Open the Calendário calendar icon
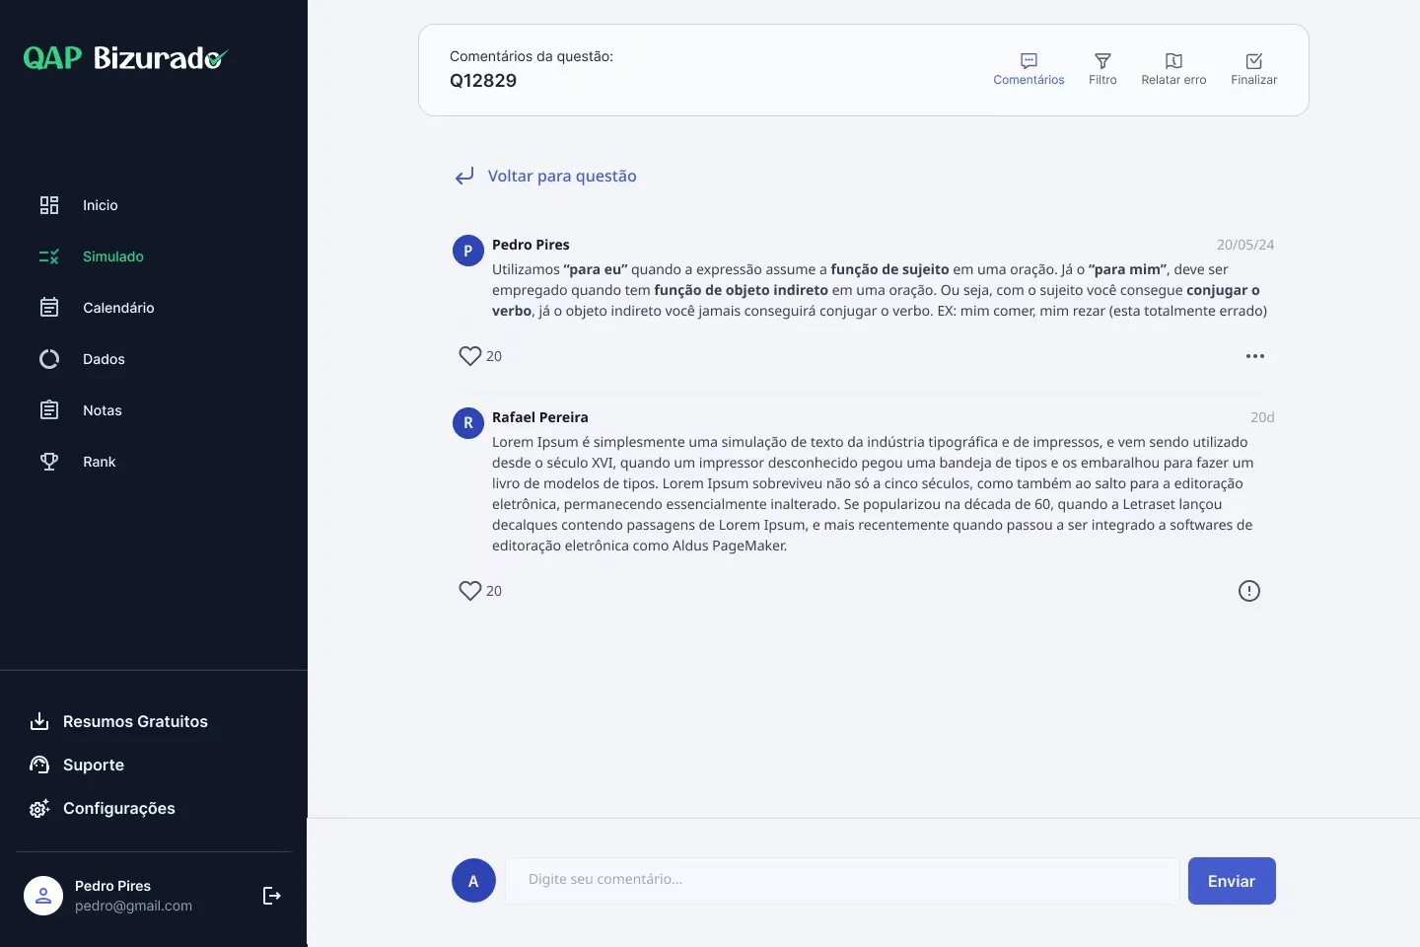 pos(49,308)
